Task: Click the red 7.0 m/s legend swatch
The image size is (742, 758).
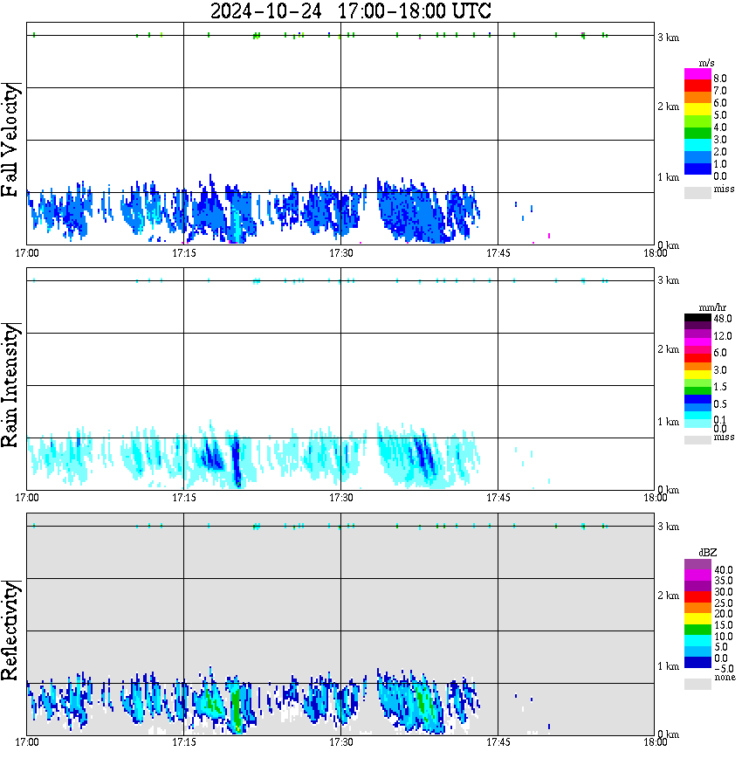Action: [x=697, y=86]
